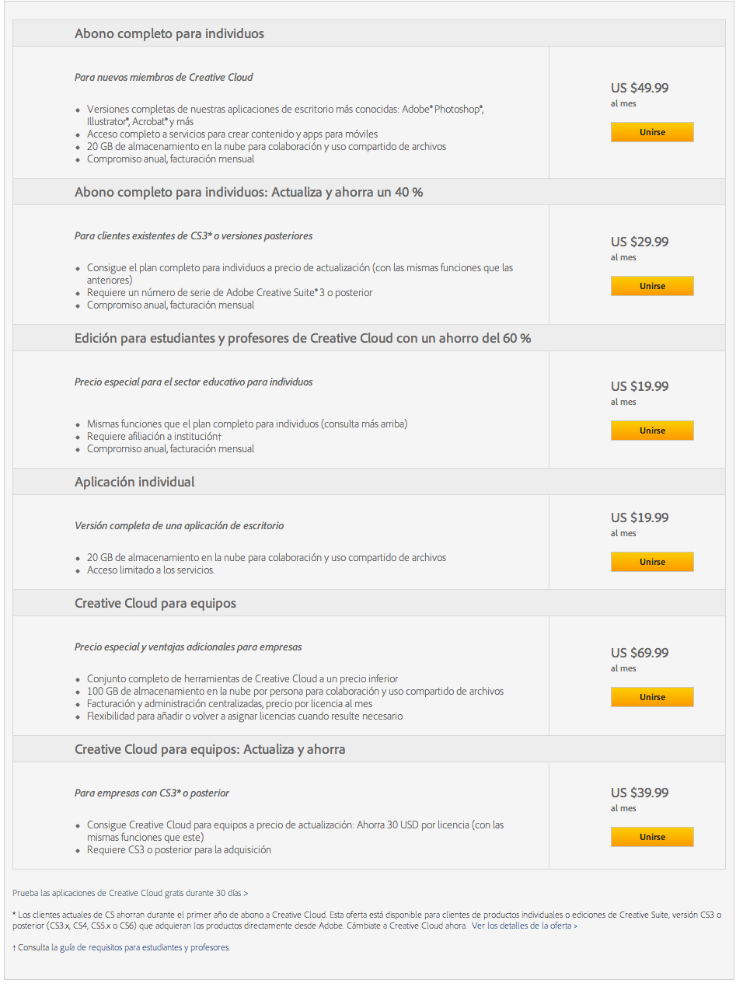The image size is (736, 997).
Task: Join the US $29.99 upgrade plan
Action: click(652, 286)
